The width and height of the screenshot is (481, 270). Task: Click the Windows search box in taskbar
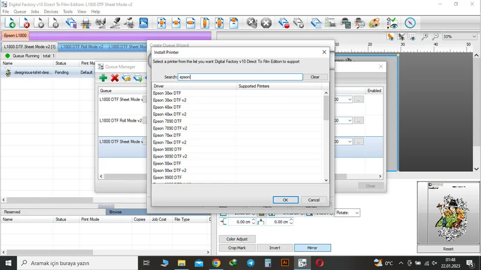coord(78,263)
